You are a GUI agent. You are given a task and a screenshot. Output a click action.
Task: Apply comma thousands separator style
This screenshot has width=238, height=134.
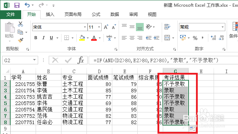coord(202,38)
